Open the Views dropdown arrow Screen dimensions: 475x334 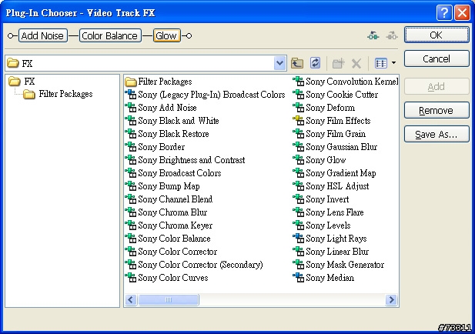pyautogui.click(x=393, y=63)
